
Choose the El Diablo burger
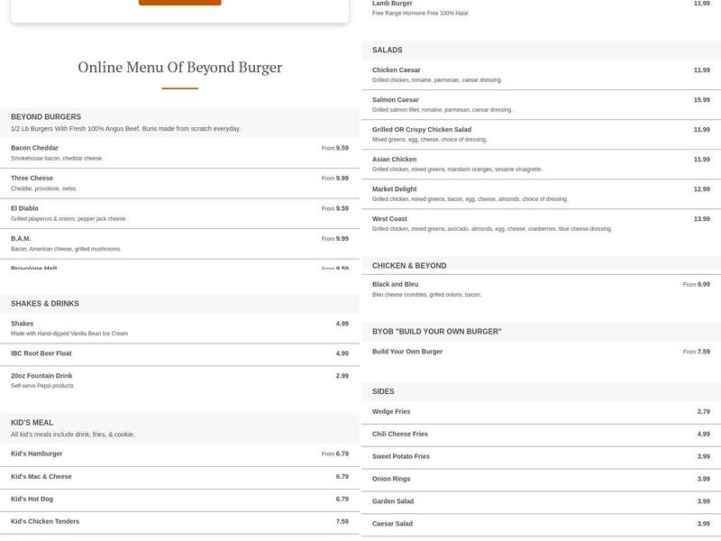tap(179, 214)
